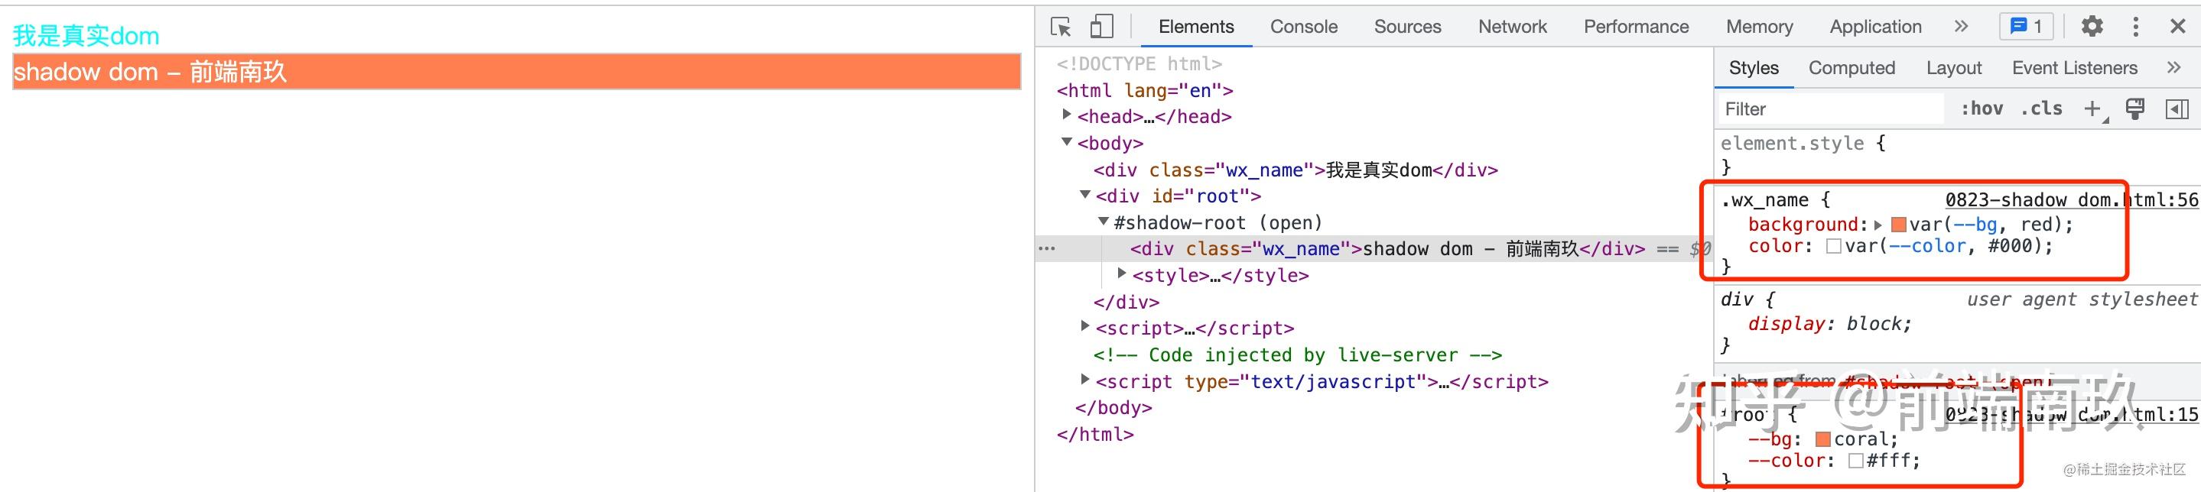Open 0823-shadow dom.html:56 source link
The image size is (2201, 492).
2071,200
